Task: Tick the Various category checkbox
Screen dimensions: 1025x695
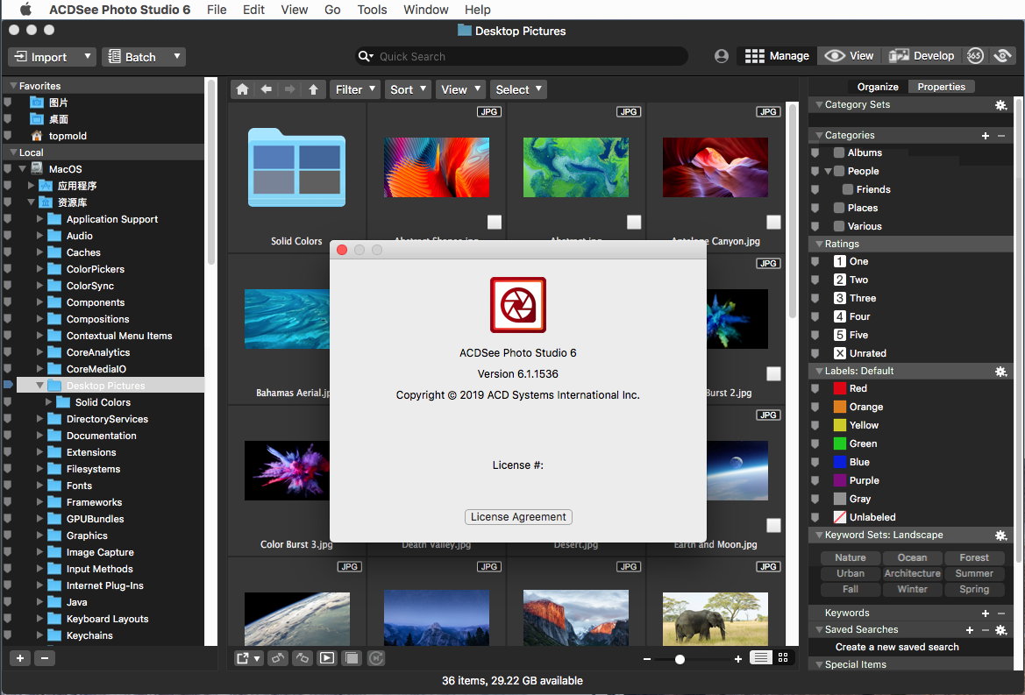Action: coord(839,226)
